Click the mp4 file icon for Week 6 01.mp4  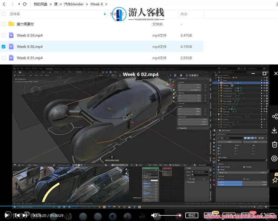[x=11, y=58]
